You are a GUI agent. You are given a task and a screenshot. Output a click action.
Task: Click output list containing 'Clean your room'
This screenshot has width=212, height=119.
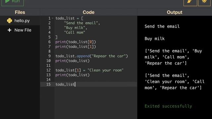tap(175, 82)
